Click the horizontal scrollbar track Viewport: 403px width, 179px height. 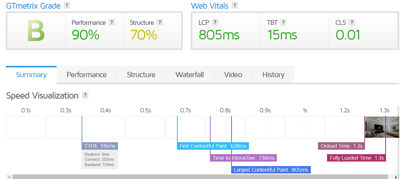[200, 177]
